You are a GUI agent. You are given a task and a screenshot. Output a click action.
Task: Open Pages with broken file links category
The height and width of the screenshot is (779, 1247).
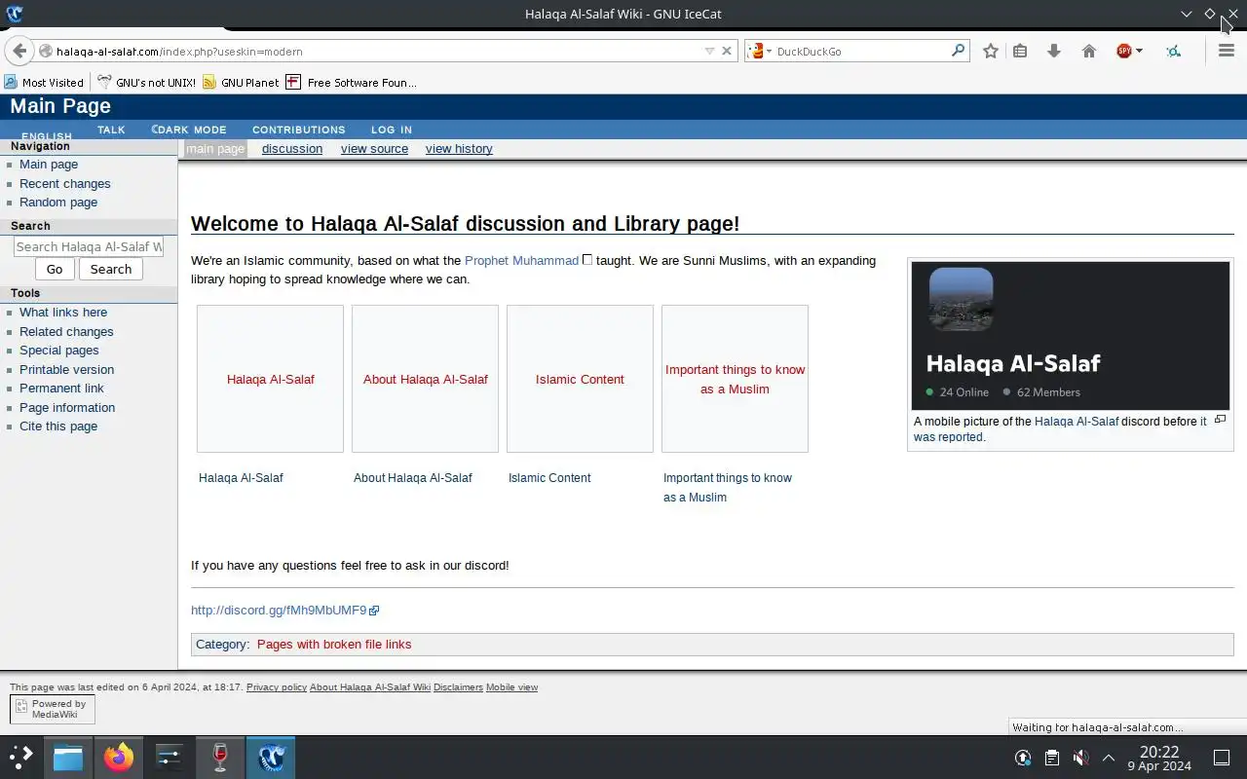pyautogui.click(x=334, y=645)
